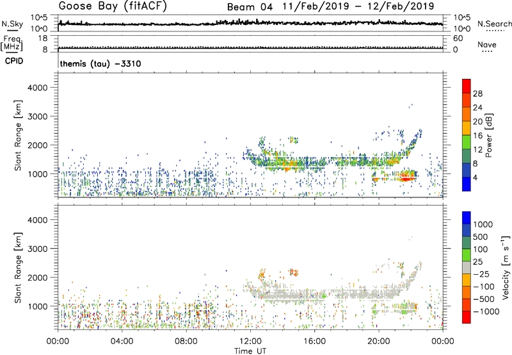Click the '60' tick on the Nave axis
Screen dimensions: 512x355
click(458, 38)
